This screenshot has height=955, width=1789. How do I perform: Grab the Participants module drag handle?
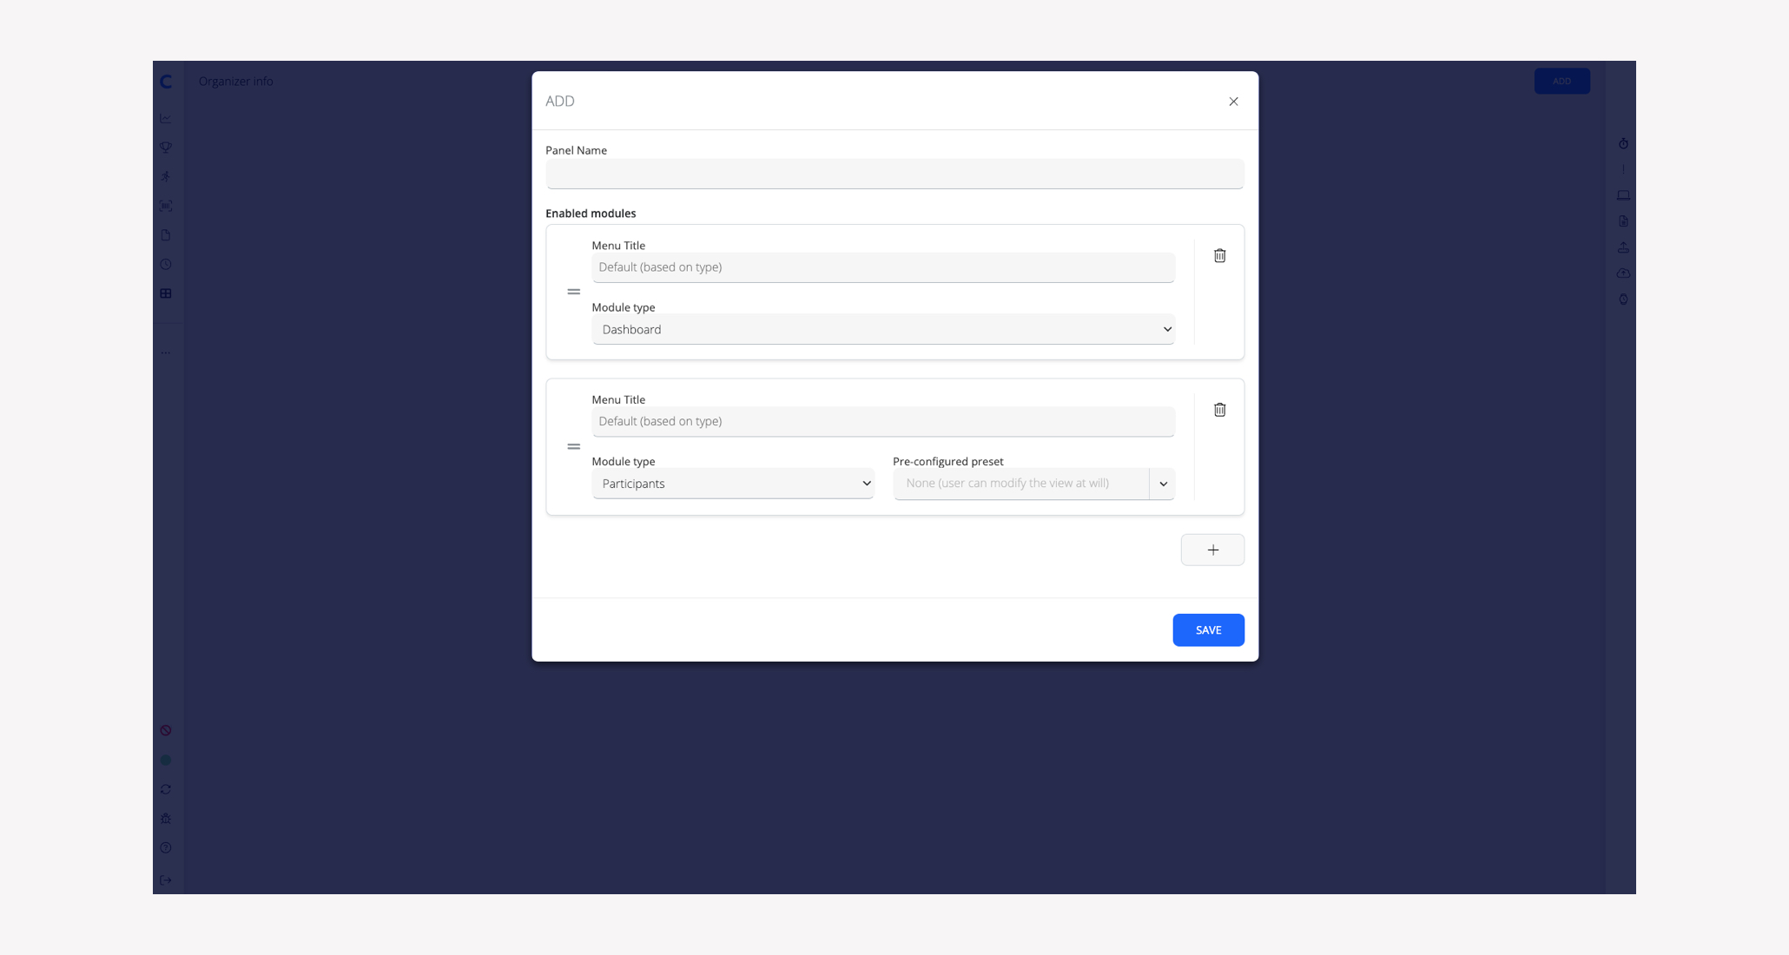pos(573,446)
